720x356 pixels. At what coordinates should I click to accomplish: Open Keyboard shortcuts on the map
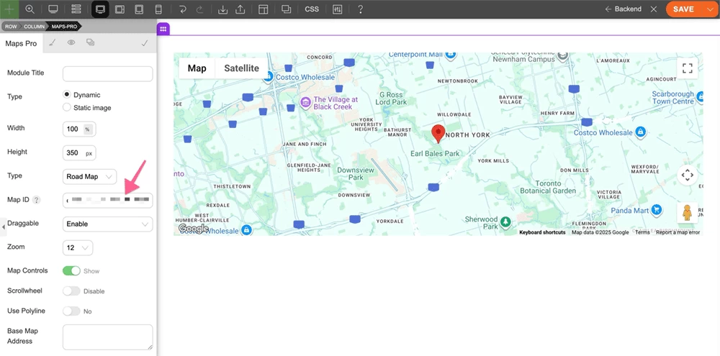point(542,232)
